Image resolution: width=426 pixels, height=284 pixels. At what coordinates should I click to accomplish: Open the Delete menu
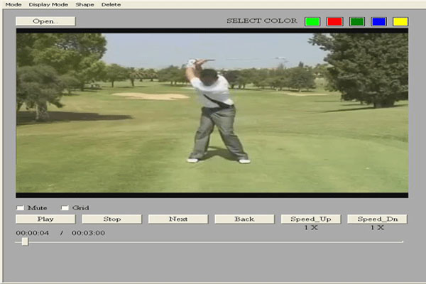click(111, 5)
